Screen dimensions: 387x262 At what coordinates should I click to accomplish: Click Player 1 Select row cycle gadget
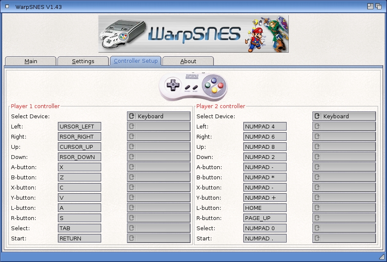tap(159, 228)
